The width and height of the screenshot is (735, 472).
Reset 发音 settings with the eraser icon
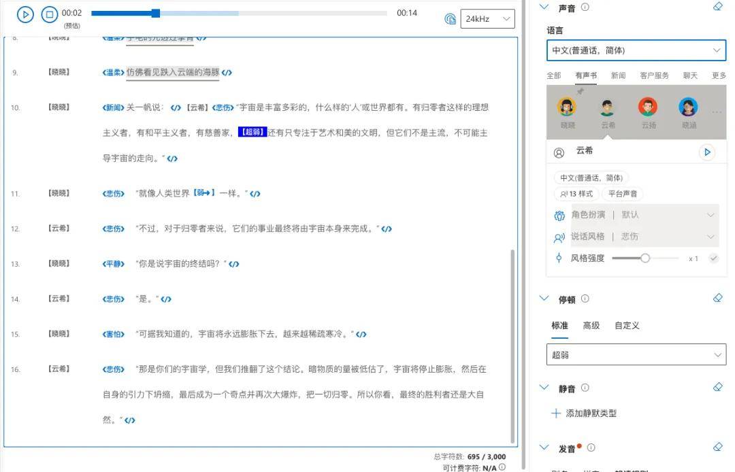point(717,447)
